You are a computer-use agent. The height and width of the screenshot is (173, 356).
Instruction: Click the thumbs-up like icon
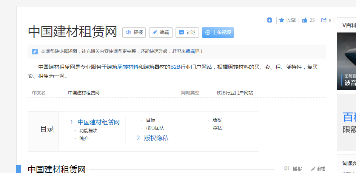305,20
